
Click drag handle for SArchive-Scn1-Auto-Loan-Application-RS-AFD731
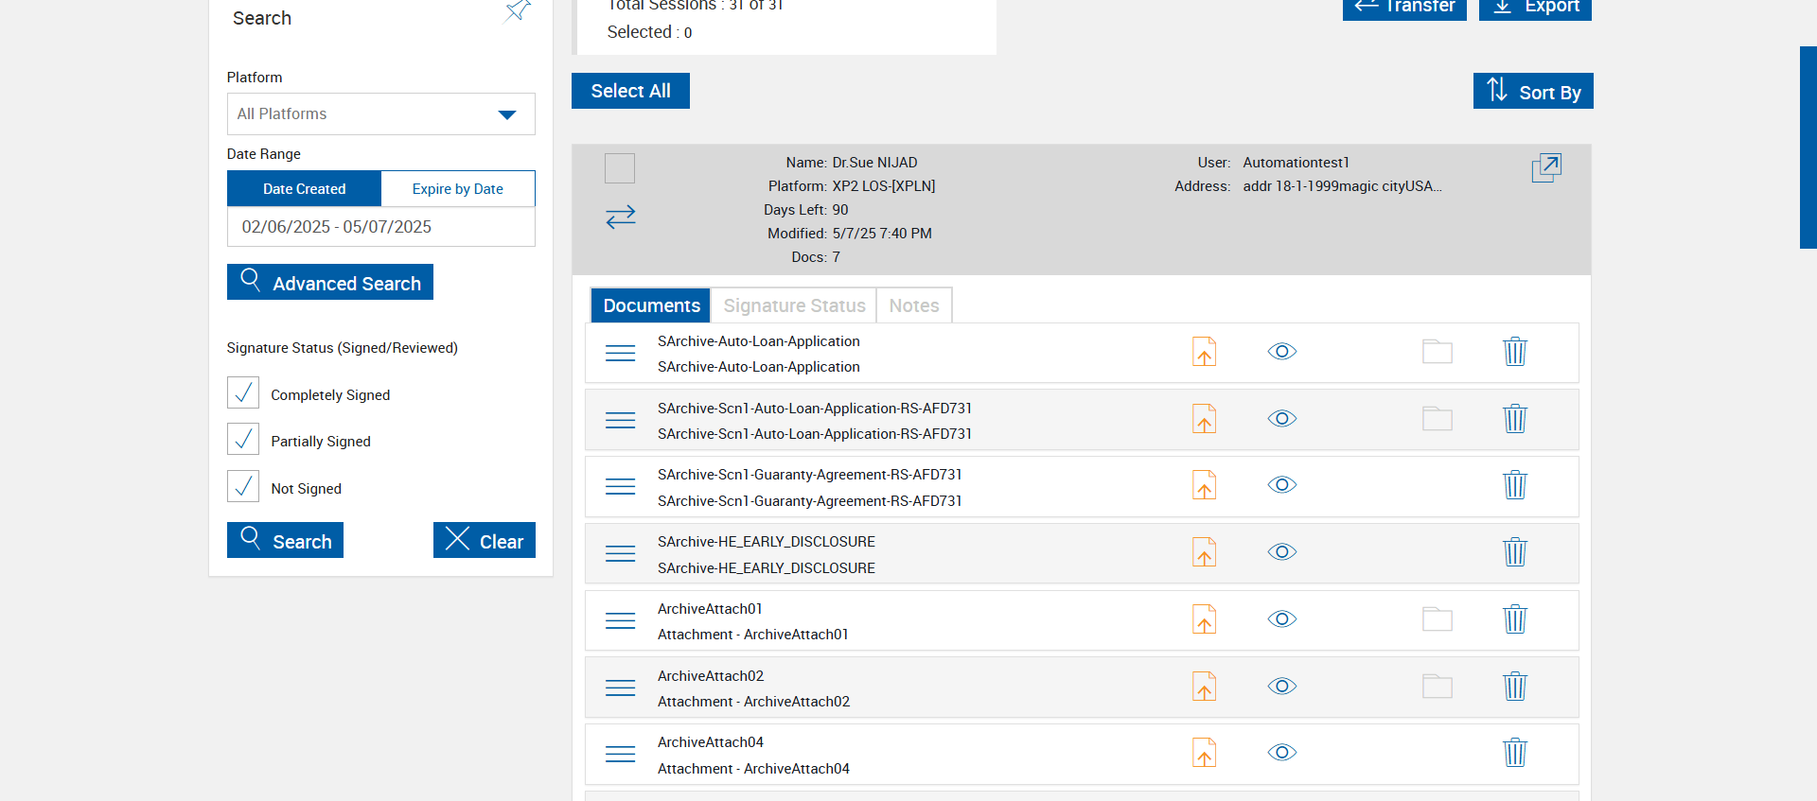pos(621,420)
